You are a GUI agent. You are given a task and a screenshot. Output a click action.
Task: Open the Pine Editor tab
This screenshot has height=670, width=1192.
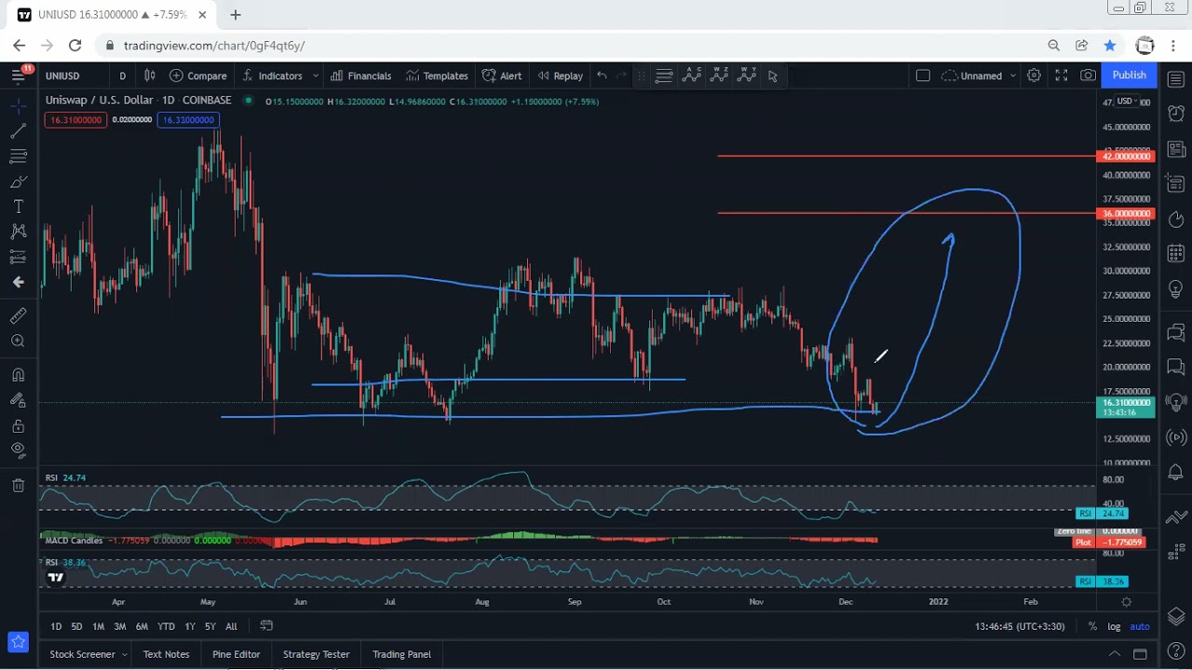pyautogui.click(x=236, y=654)
